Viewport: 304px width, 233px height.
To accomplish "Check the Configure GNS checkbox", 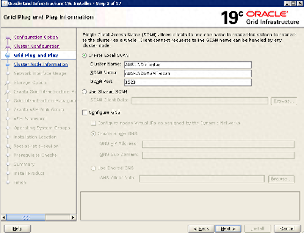I will tap(84, 112).
